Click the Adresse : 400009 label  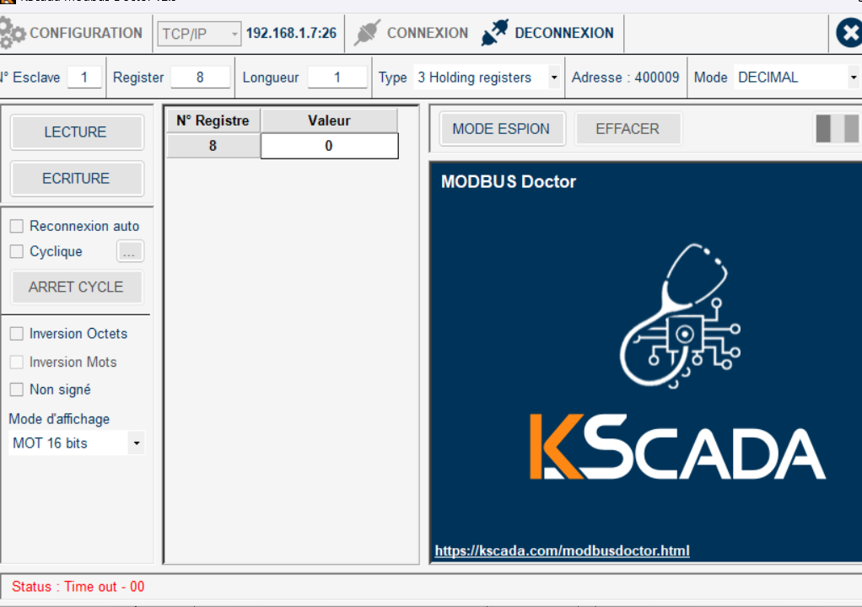tap(625, 78)
